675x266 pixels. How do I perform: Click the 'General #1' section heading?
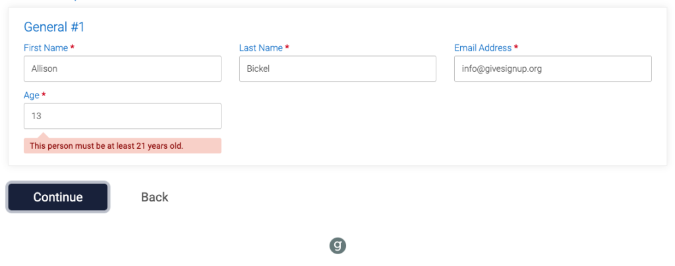(x=54, y=27)
